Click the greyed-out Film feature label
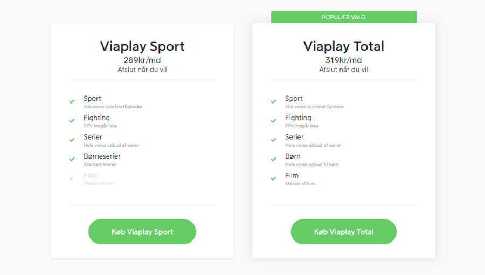Screen dimensions: 485x275 pos(90,175)
